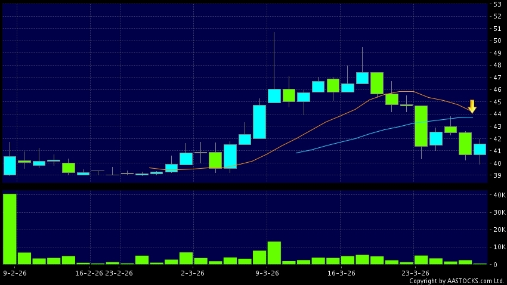The image size is (507, 285).
Task: Select the 9-2-26 date label
Action: click(x=13, y=273)
